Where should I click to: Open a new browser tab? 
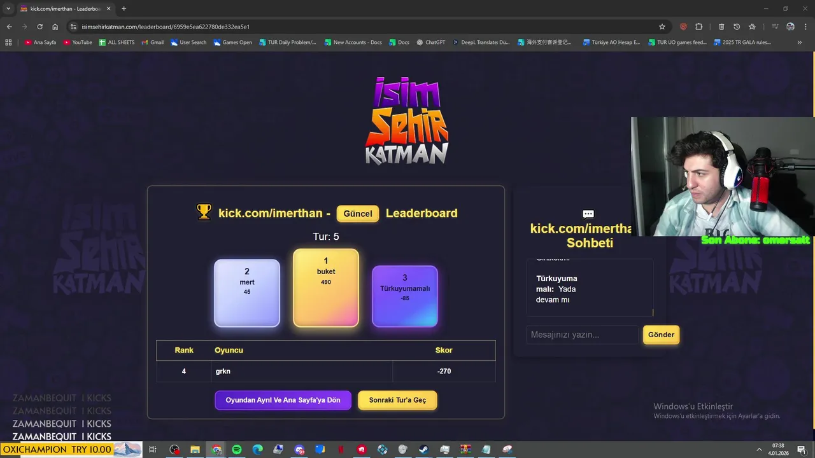[124, 9]
